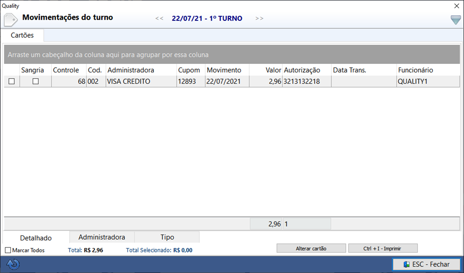
Task: Click the code cell 002
Action: pyautogui.click(x=96, y=81)
